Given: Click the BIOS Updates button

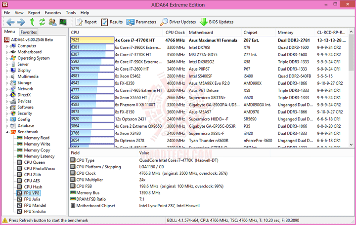Looking at the screenshot, I should pyautogui.click(x=217, y=22).
